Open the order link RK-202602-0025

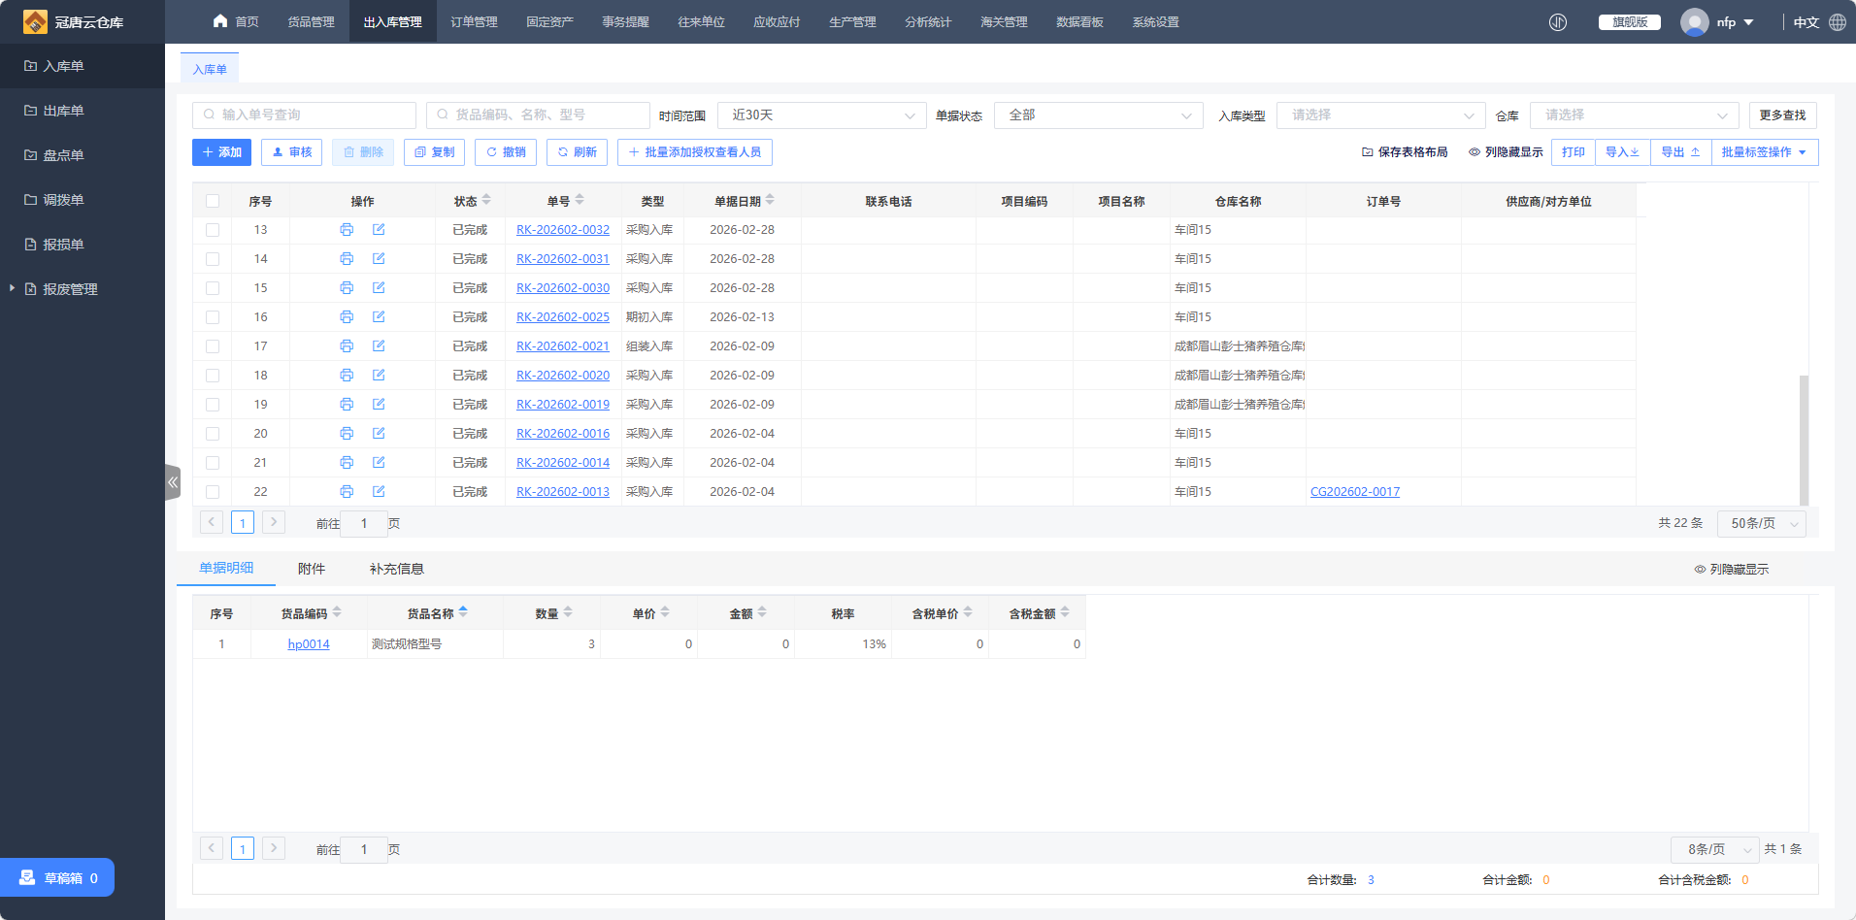pyautogui.click(x=563, y=317)
